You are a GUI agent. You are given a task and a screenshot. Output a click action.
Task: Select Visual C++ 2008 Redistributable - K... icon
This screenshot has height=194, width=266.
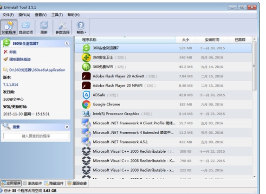86,161
